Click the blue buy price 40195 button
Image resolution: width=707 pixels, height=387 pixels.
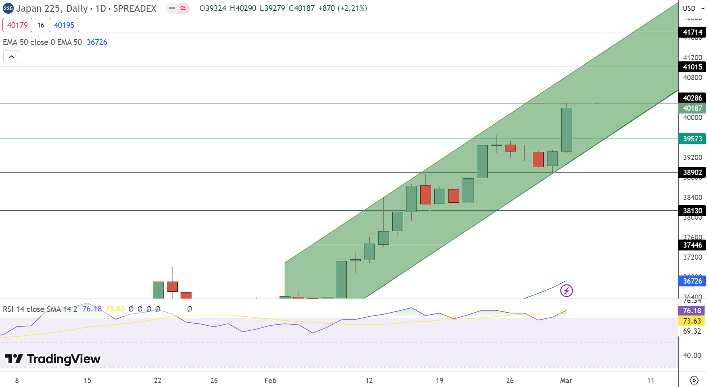click(x=64, y=25)
